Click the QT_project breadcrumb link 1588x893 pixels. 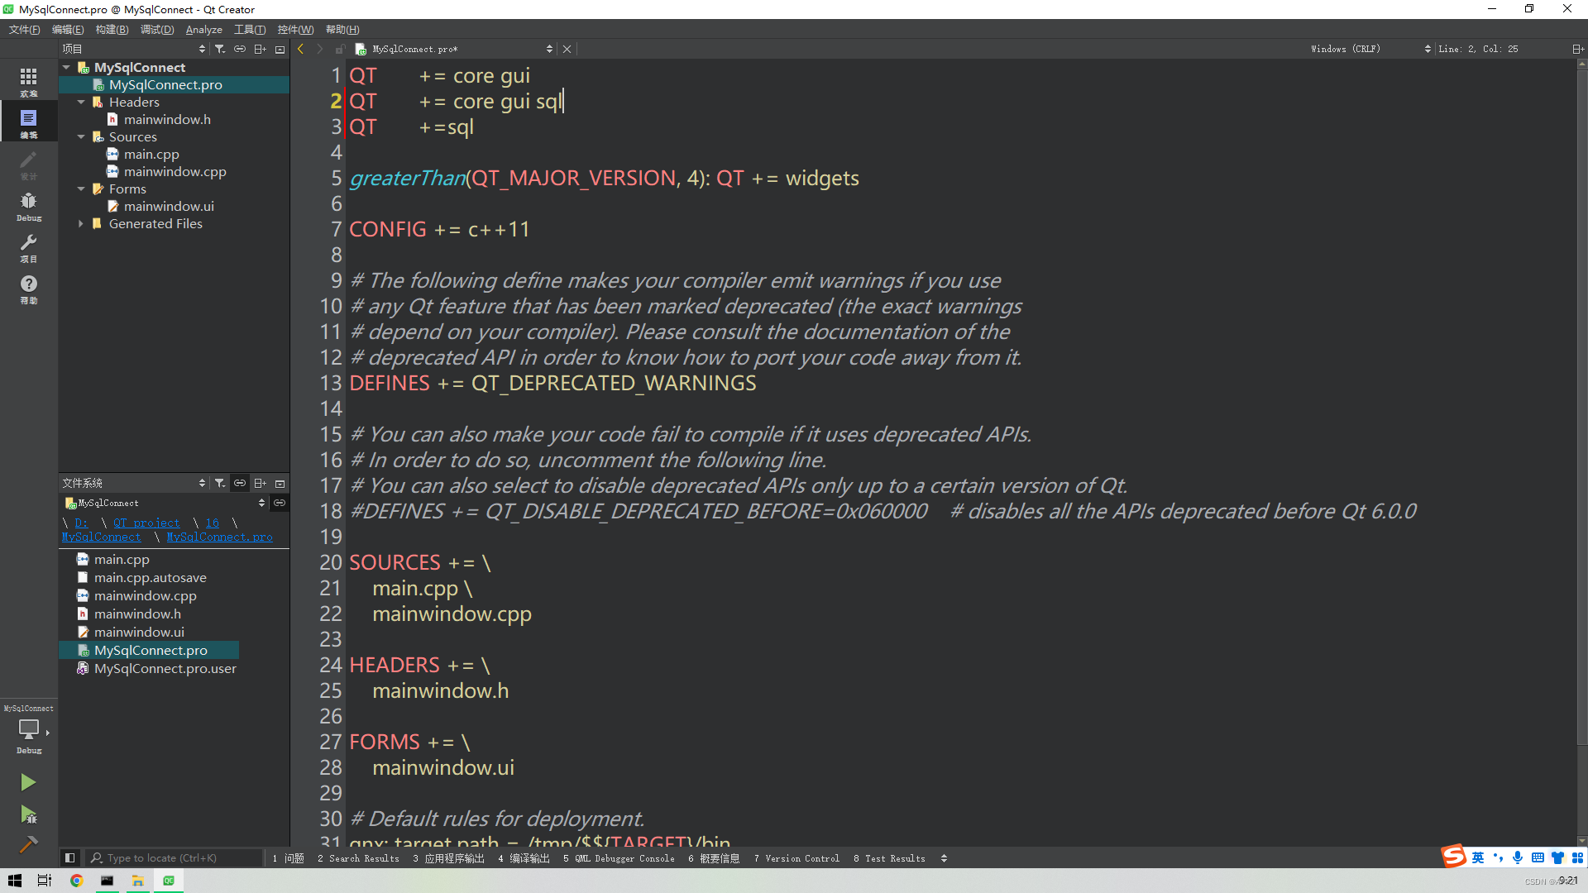point(146,523)
